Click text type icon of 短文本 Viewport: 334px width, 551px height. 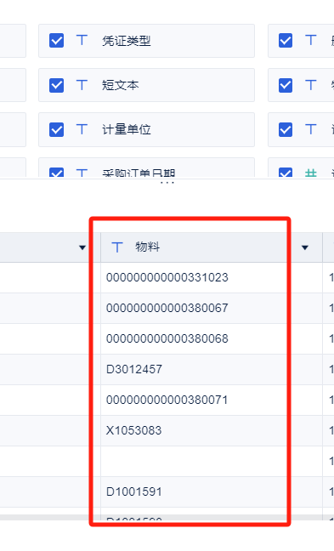tap(82, 85)
